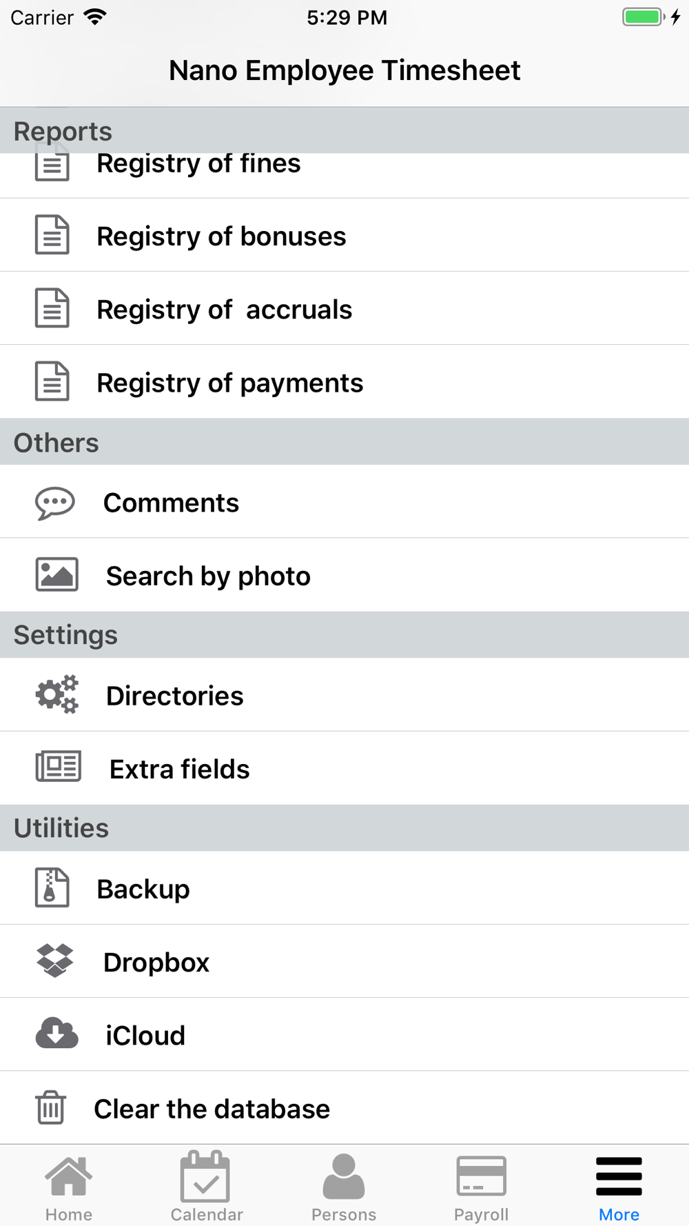
Task: Tap the Directories gears icon
Action: [x=56, y=694]
